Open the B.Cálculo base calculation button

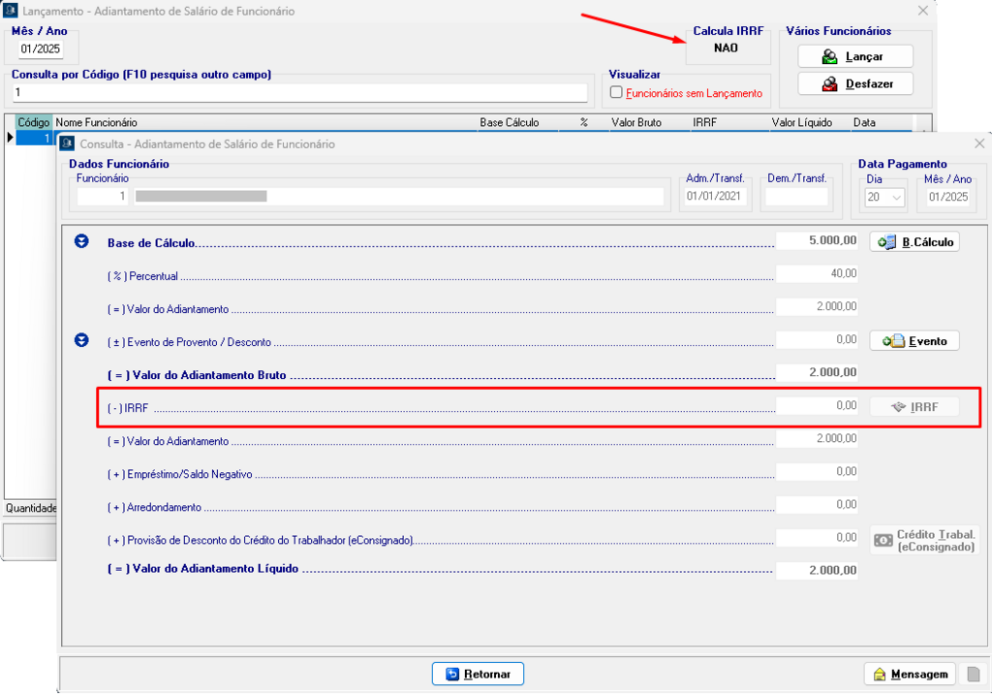click(914, 241)
